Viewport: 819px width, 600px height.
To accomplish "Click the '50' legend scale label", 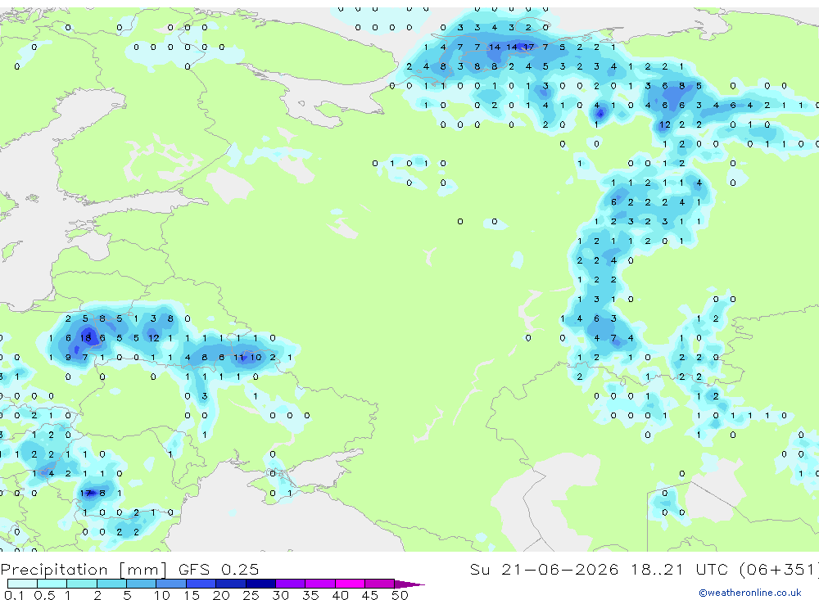I will 400,595.
